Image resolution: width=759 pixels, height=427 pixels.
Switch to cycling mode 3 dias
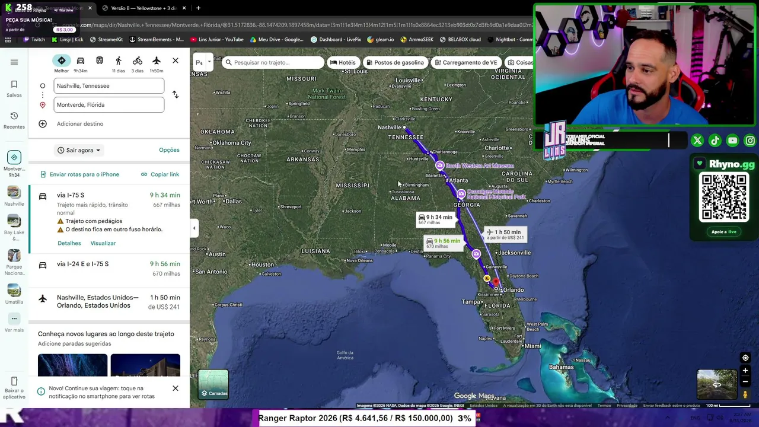click(x=138, y=64)
